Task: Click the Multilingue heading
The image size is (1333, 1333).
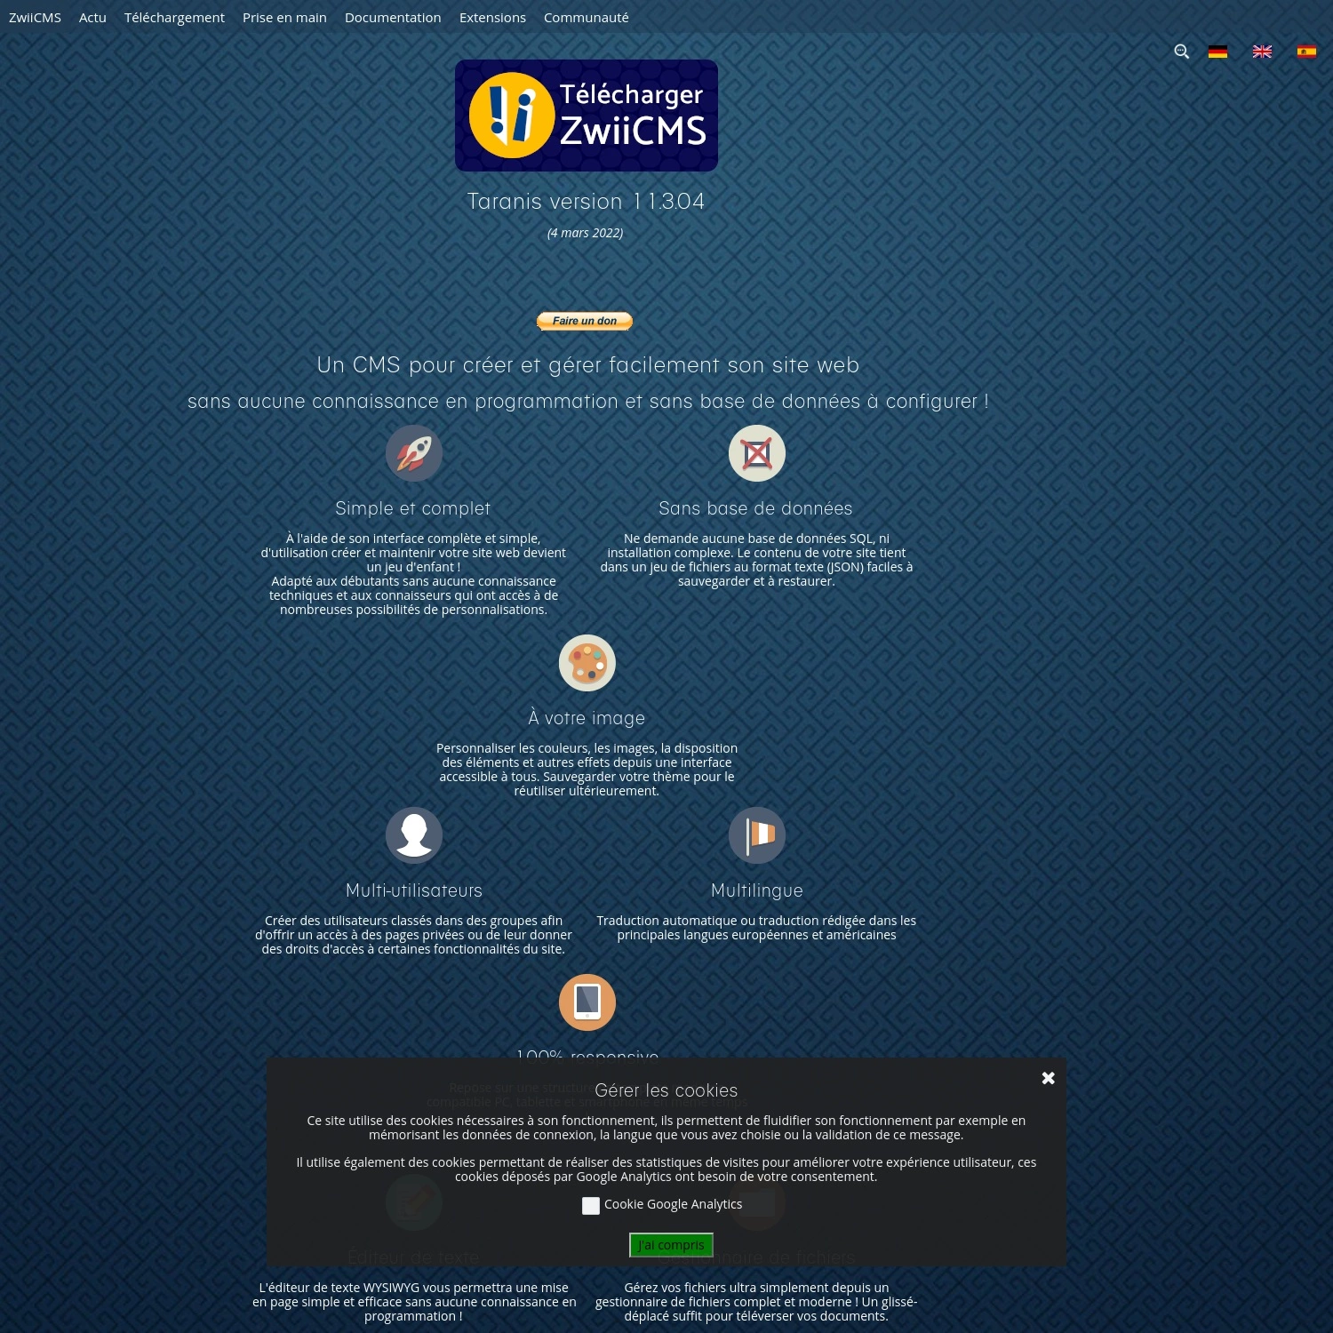Action: (x=757, y=890)
